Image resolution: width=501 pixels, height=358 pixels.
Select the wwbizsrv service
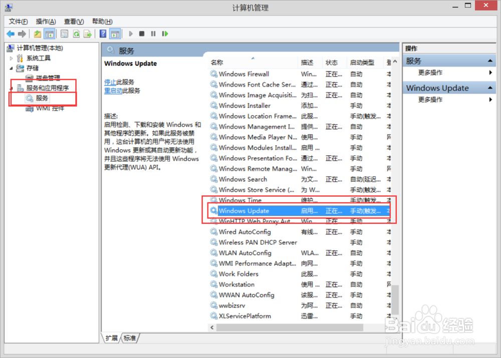tap(300, 305)
